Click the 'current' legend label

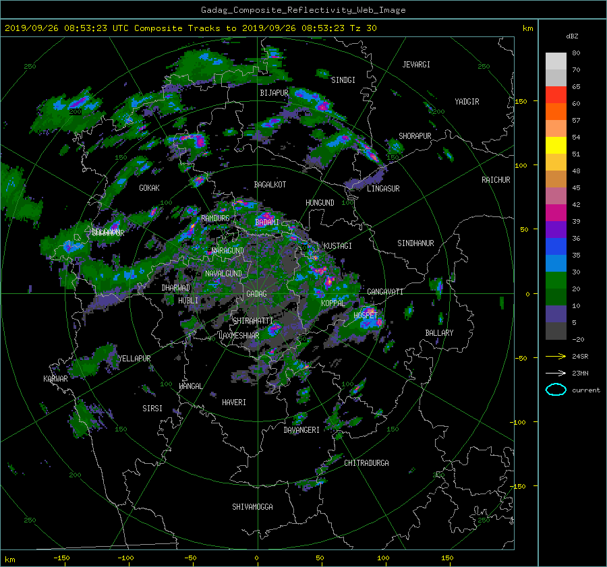(x=585, y=390)
